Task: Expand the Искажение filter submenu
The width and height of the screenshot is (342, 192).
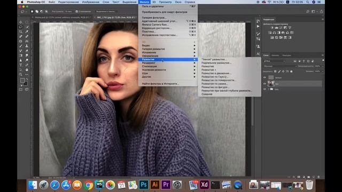Action: (168, 52)
